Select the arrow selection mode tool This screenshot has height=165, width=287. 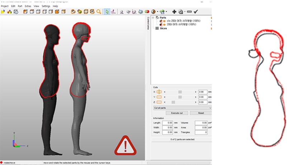click(107, 11)
